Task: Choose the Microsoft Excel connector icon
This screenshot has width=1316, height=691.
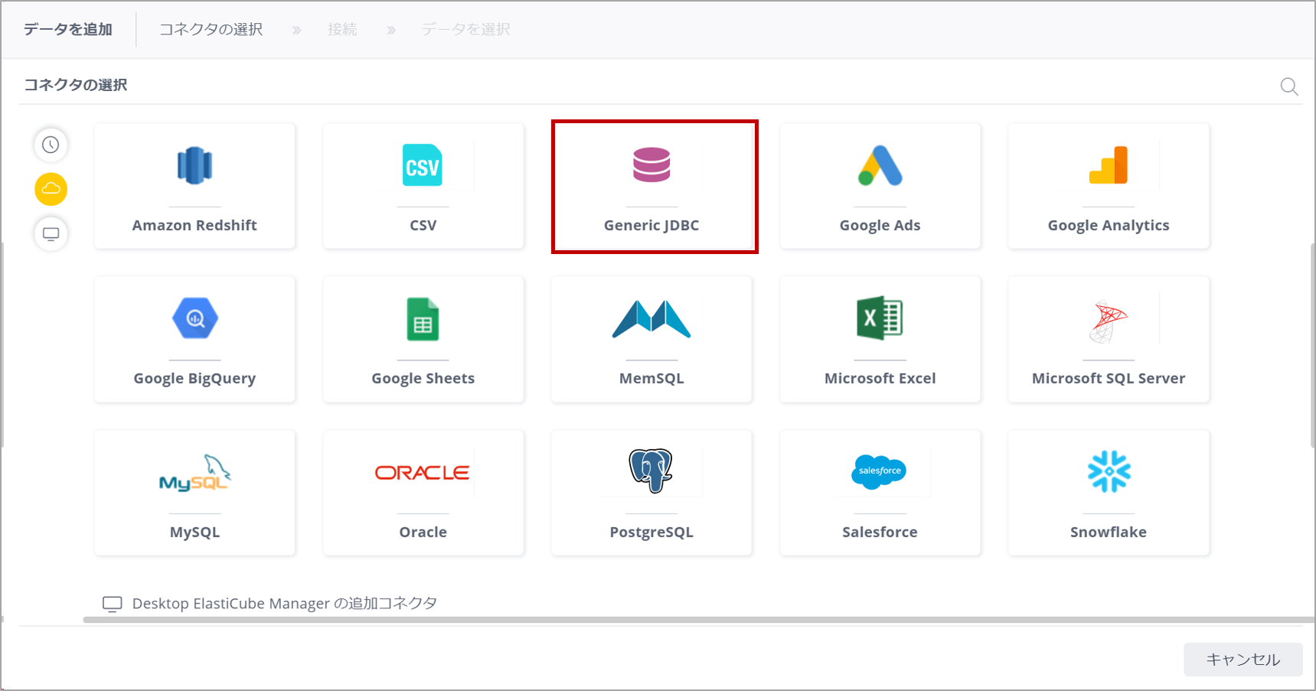Action: click(880, 318)
